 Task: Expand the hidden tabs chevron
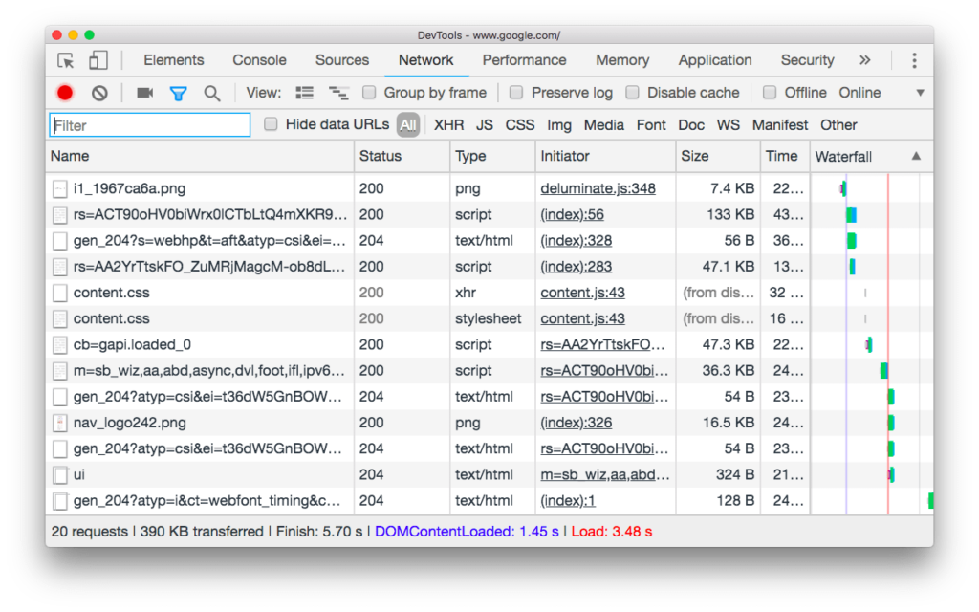[864, 60]
